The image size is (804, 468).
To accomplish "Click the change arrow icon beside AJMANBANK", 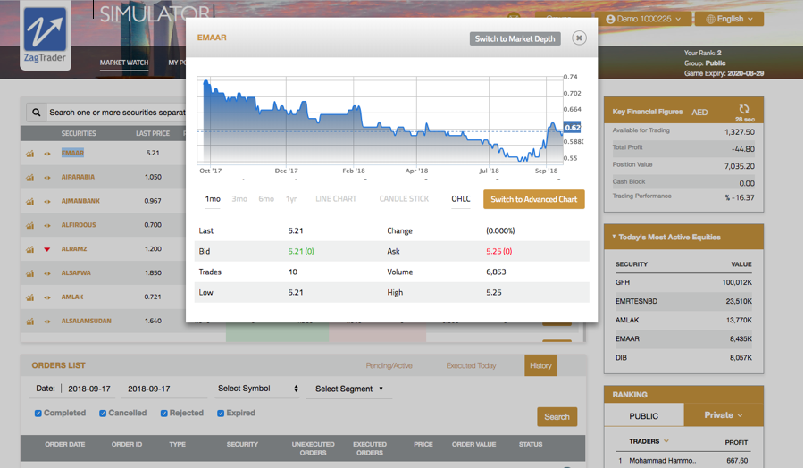I will [47, 202].
